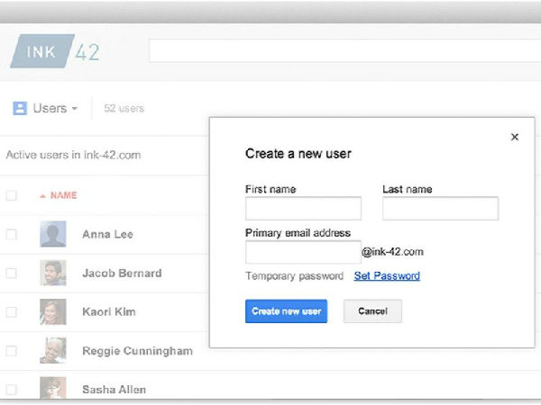Click into the Last name field
The height and width of the screenshot is (405, 541).
tap(440, 209)
